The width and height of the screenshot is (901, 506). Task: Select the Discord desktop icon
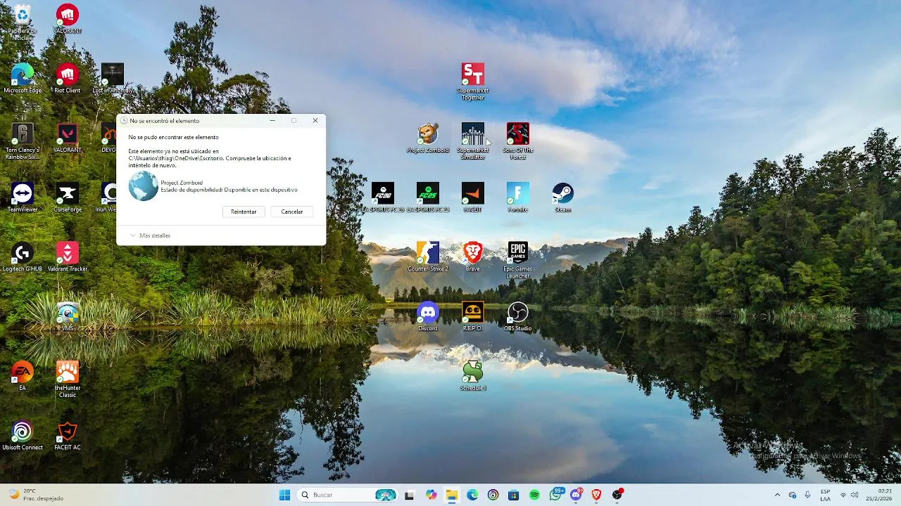[x=428, y=317]
